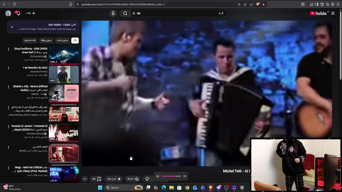Share video with 'مشاركة' button
Image resolution: width=342 pixels, height=192 pixels.
[133, 179]
